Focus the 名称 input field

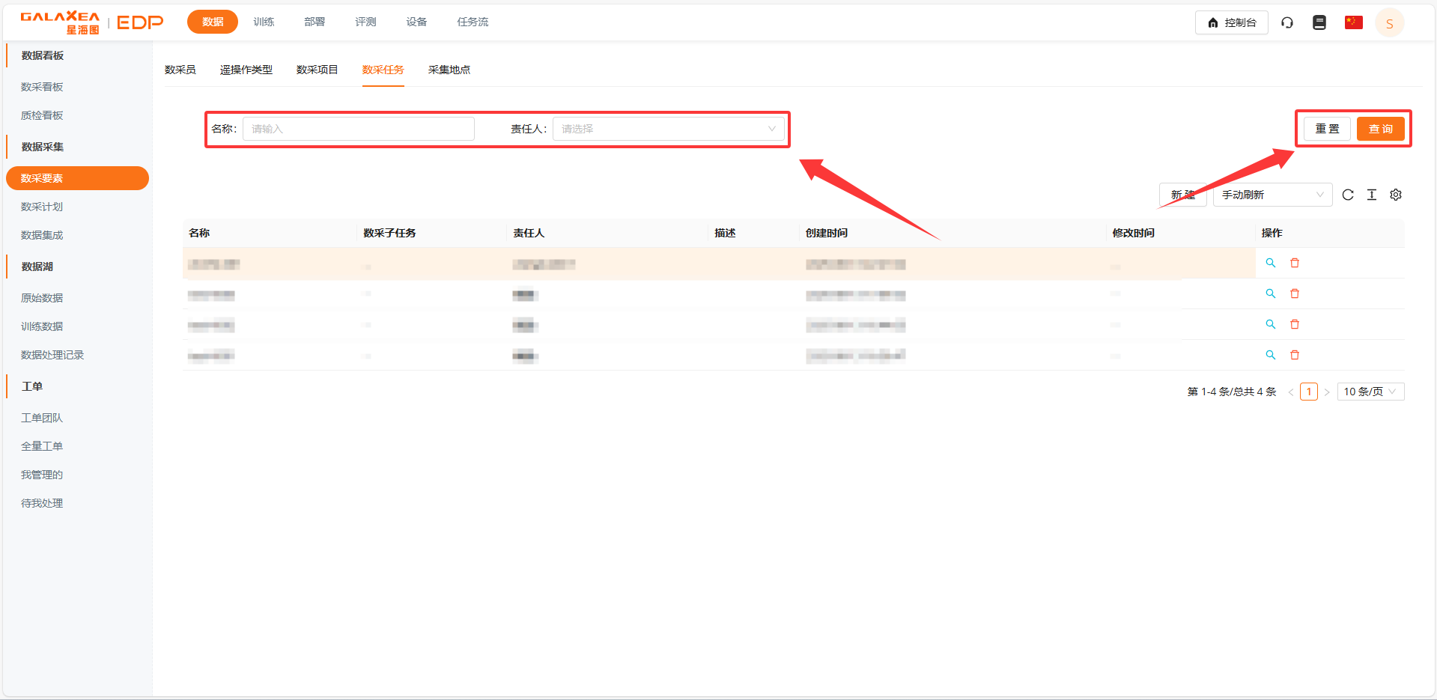[359, 129]
